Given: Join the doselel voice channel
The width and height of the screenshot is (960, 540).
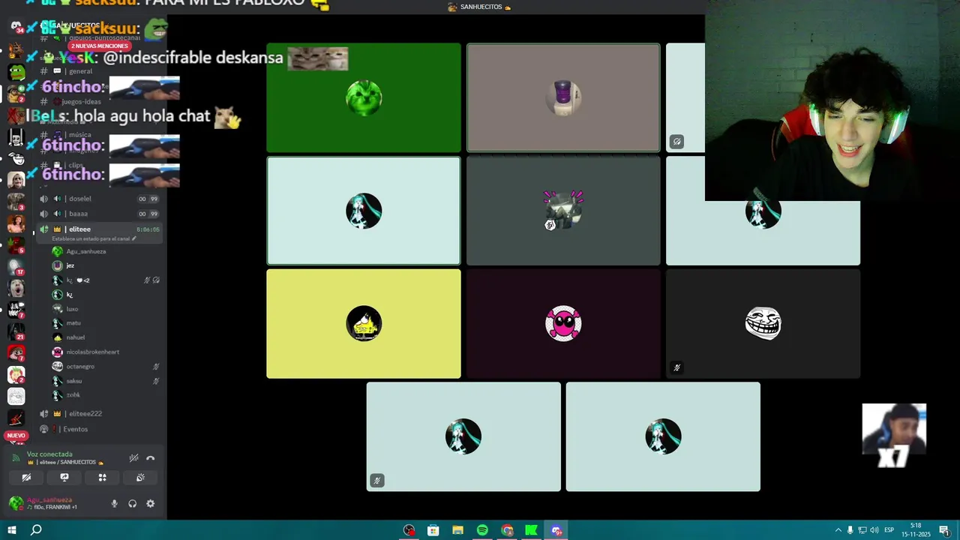Looking at the screenshot, I should pos(99,199).
